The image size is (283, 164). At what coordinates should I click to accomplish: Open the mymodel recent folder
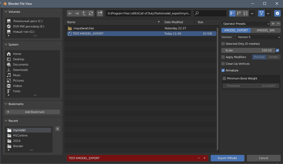(29, 130)
